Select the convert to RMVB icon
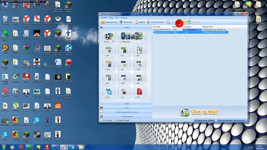 pos(109,65)
